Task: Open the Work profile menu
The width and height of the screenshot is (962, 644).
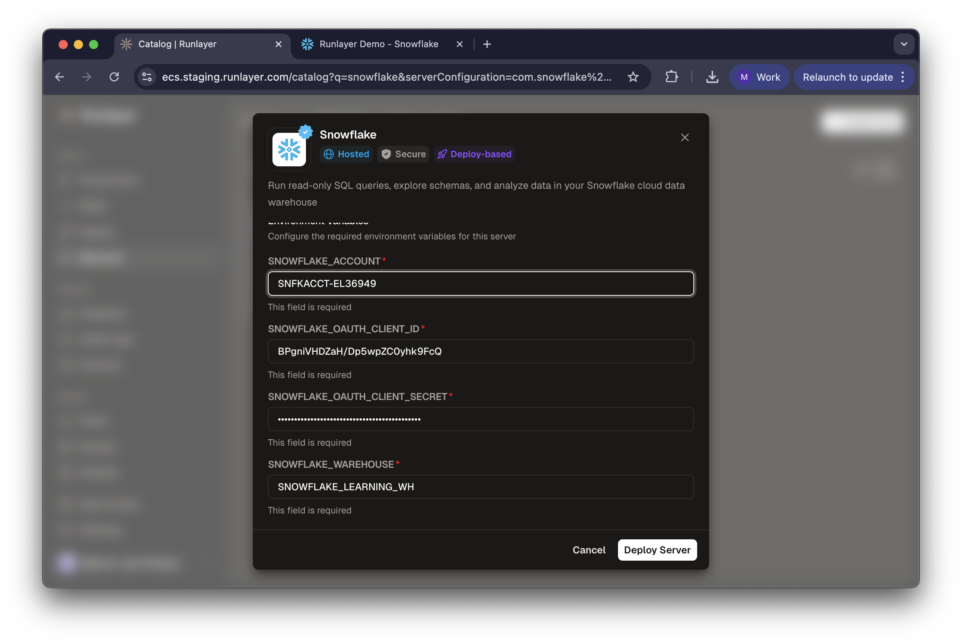Action: [x=759, y=77]
